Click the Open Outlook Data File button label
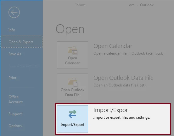This screenshot has width=174, height=136. tap(72, 92)
